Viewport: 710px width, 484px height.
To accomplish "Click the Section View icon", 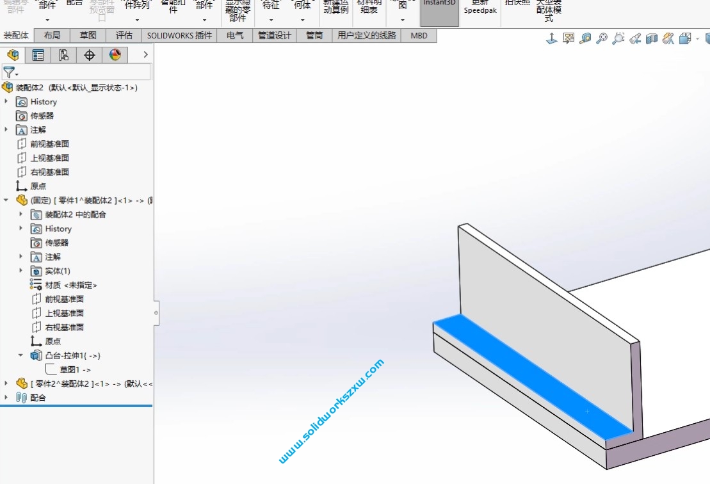I will (652, 39).
